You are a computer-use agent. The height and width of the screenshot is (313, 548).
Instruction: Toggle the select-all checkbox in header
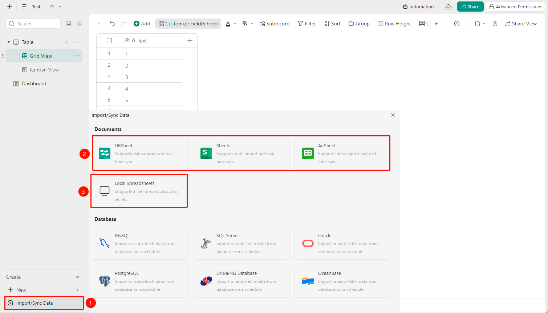(109, 41)
